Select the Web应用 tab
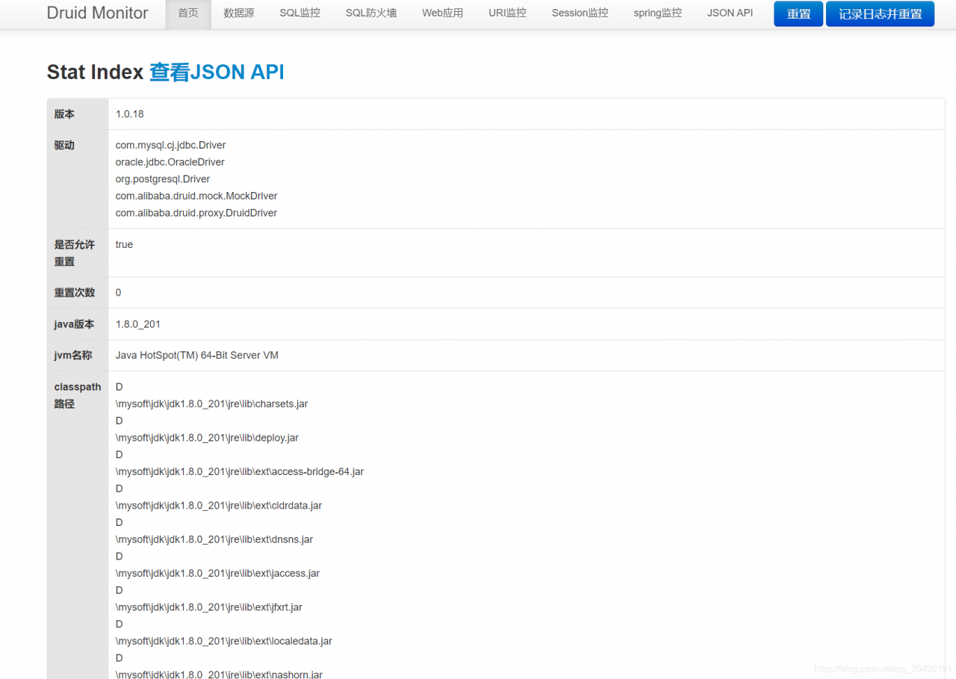This screenshot has height=679, width=956. pos(442,13)
